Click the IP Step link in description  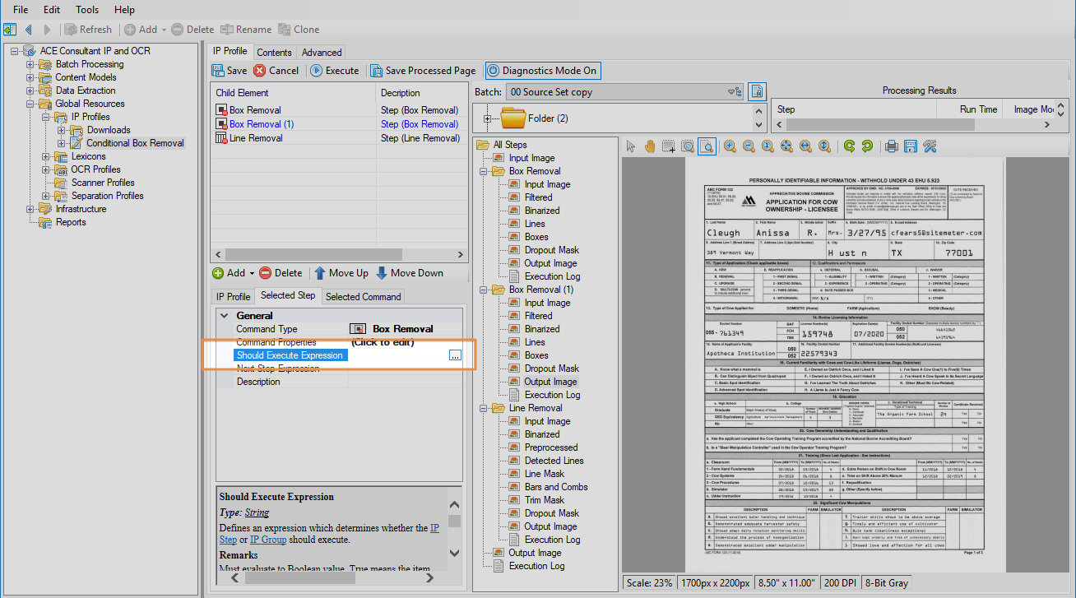pos(434,528)
